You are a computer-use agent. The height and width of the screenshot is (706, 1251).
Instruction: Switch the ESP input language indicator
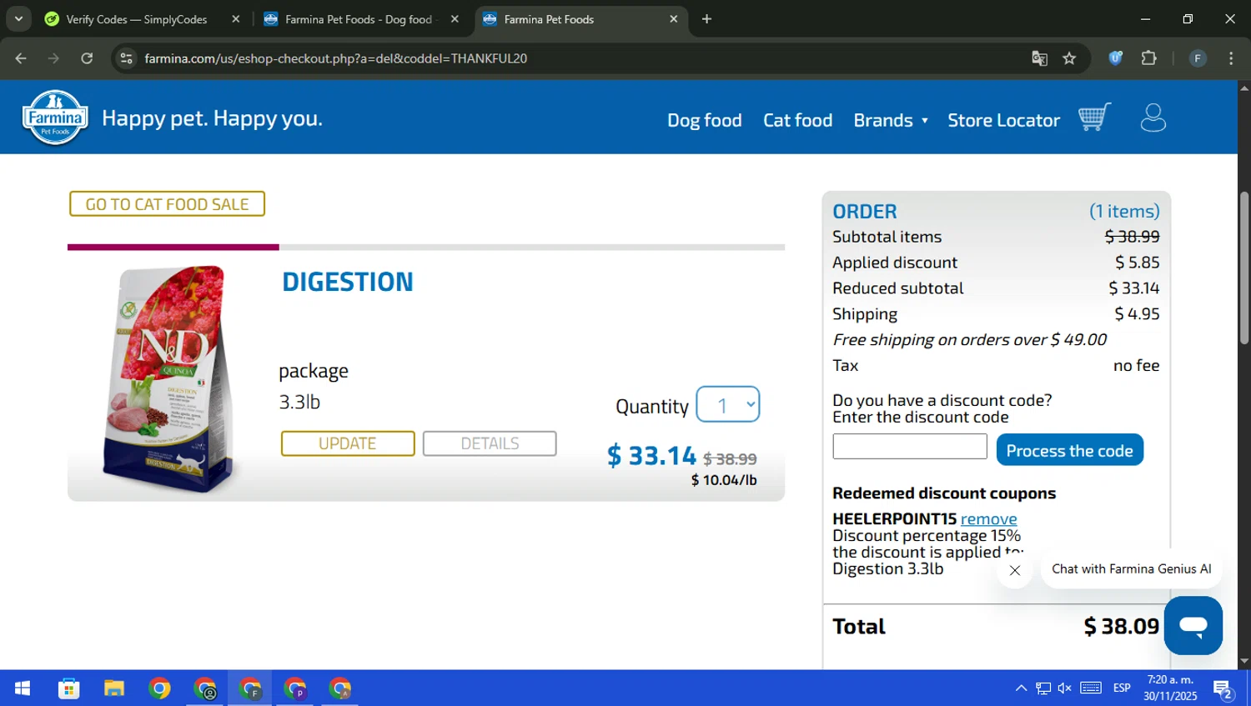(1122, 688)
